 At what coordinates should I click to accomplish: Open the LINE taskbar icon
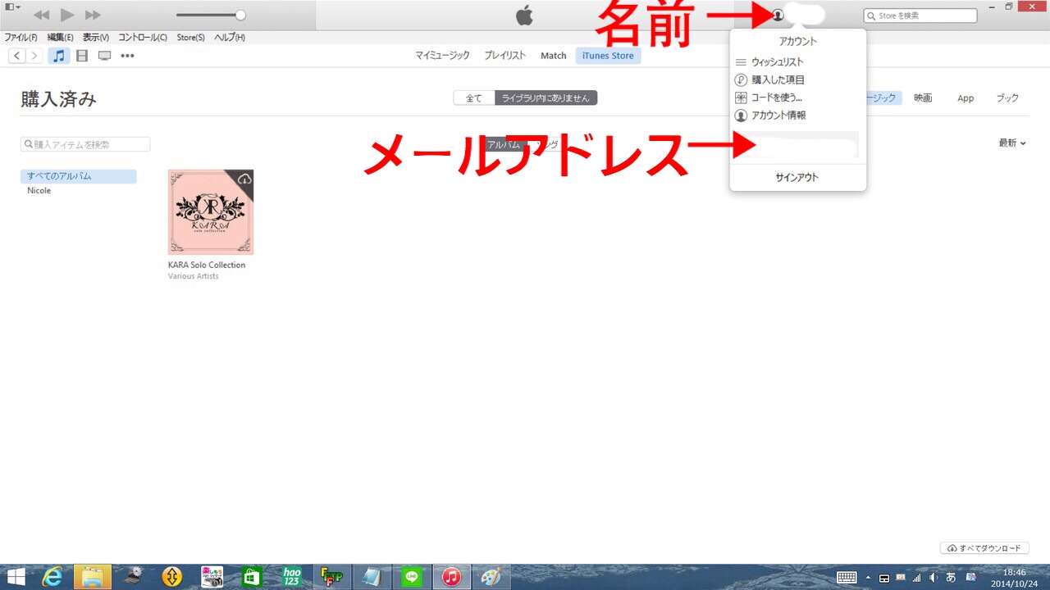click(x=412, y=577)
